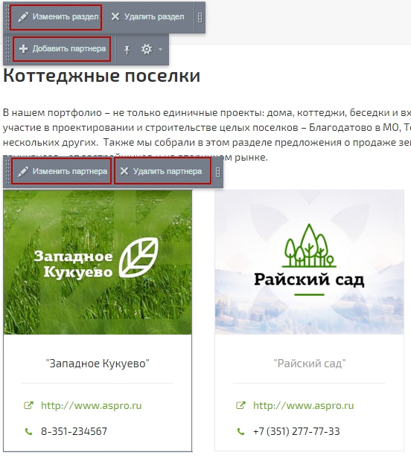Click the 'Изменить раздел' edit button
This screenshot has width=411, height=458.
click(x=56, y=17)
